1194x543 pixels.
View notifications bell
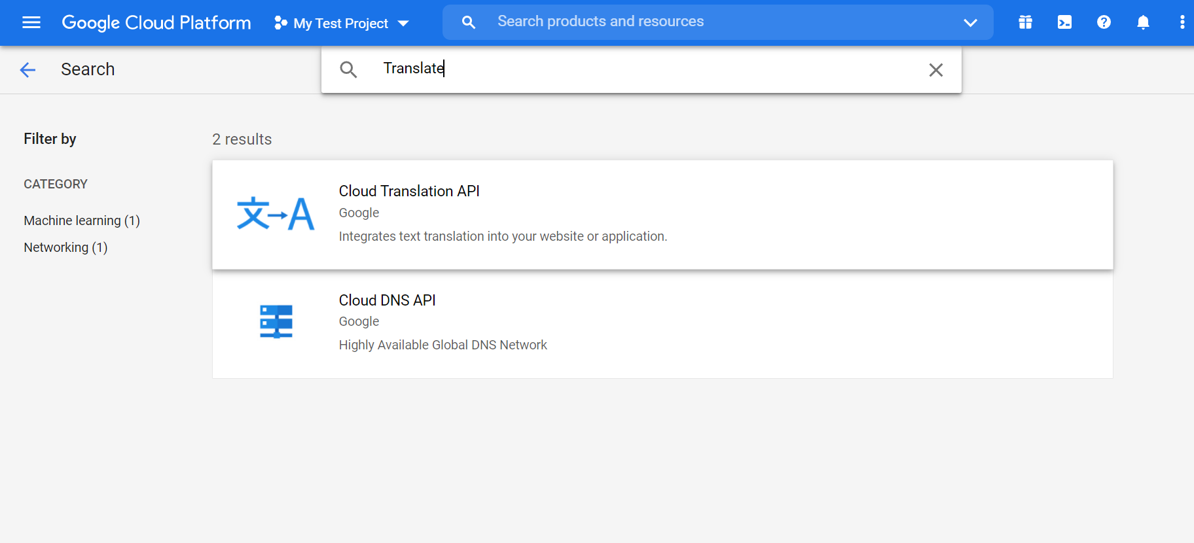click(1143, 22)
